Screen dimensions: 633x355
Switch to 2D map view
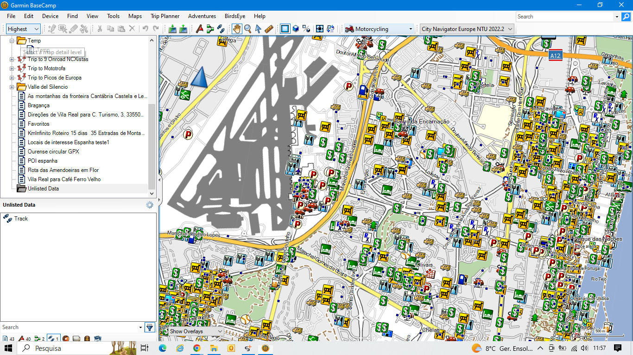pos(285,29)
